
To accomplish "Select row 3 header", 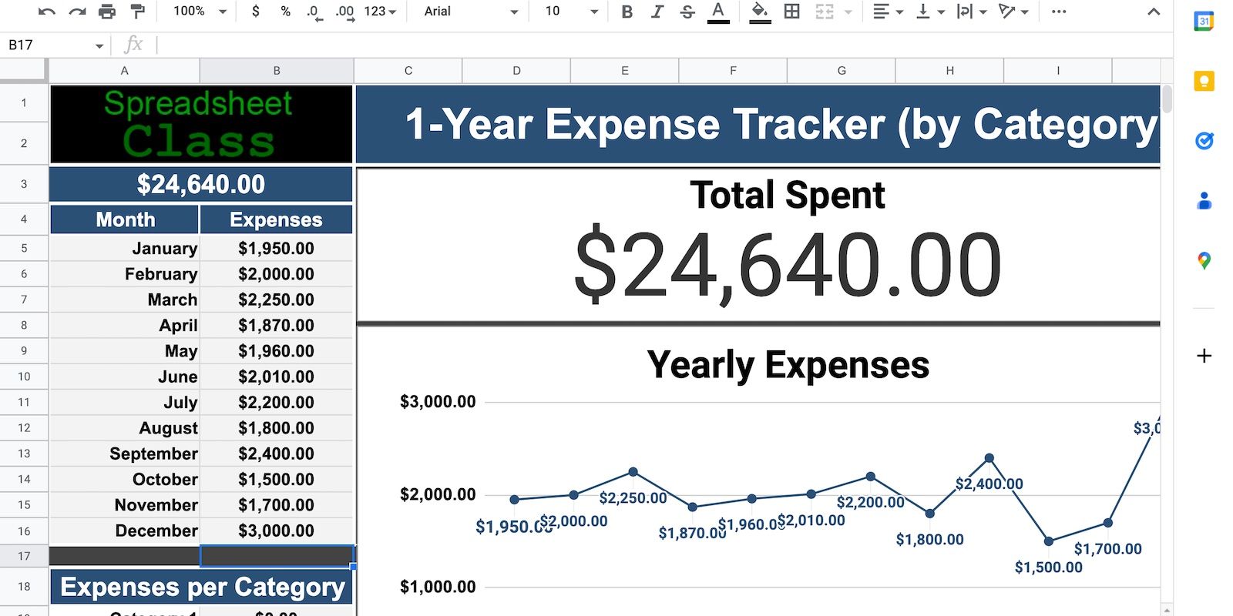I will 24,184.
